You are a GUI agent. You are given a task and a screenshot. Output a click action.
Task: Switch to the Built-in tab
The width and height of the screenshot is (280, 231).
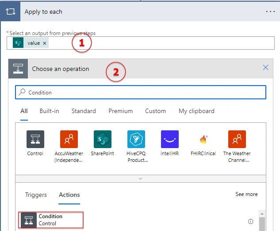(x=49, y=111)
